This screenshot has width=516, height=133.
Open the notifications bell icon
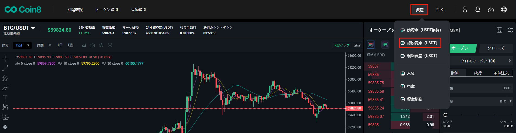(x=478, y=9)
